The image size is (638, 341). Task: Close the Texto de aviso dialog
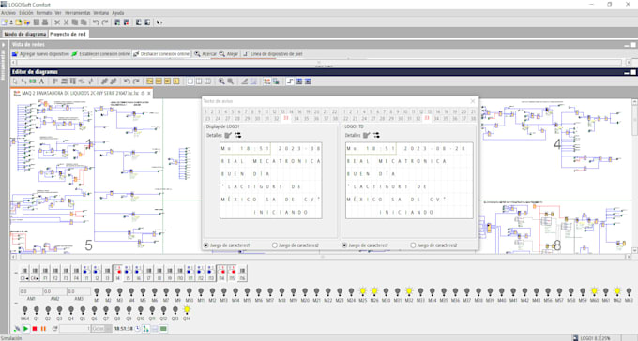click(x=472, y=101)
